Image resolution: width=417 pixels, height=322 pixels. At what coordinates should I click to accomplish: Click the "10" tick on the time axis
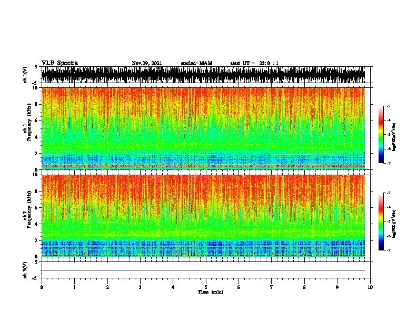pyautogui.click(x=370, y=287)
